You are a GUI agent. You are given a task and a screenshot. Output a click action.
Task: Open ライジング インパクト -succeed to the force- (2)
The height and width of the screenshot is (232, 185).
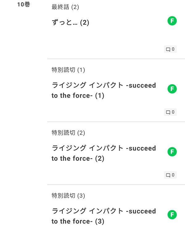click(x=104, y=153)
